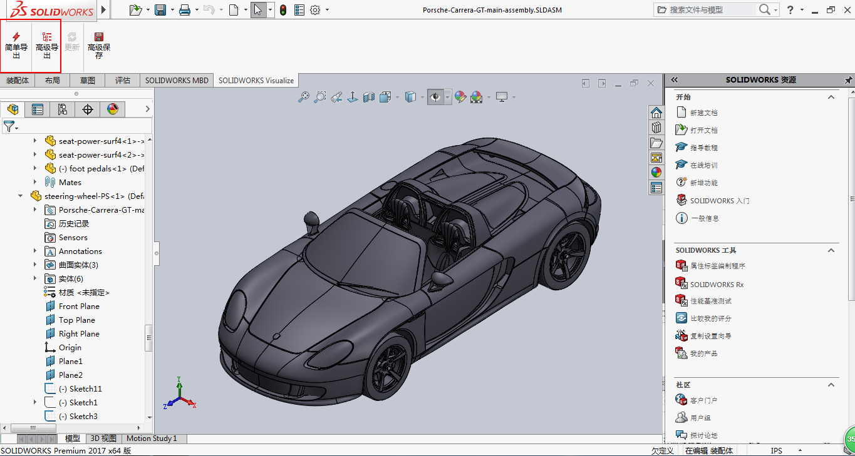Viewport: 855px width, 456px height.
Task: Click the search field 搜索文件与模型
Action: click(705, 10)
